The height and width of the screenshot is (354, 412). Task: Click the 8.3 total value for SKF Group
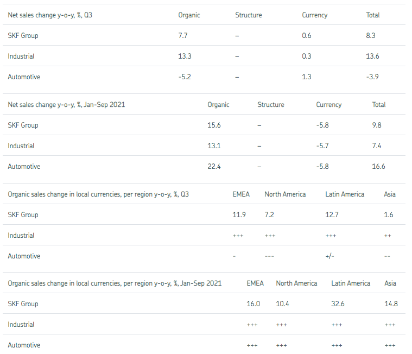371,36
